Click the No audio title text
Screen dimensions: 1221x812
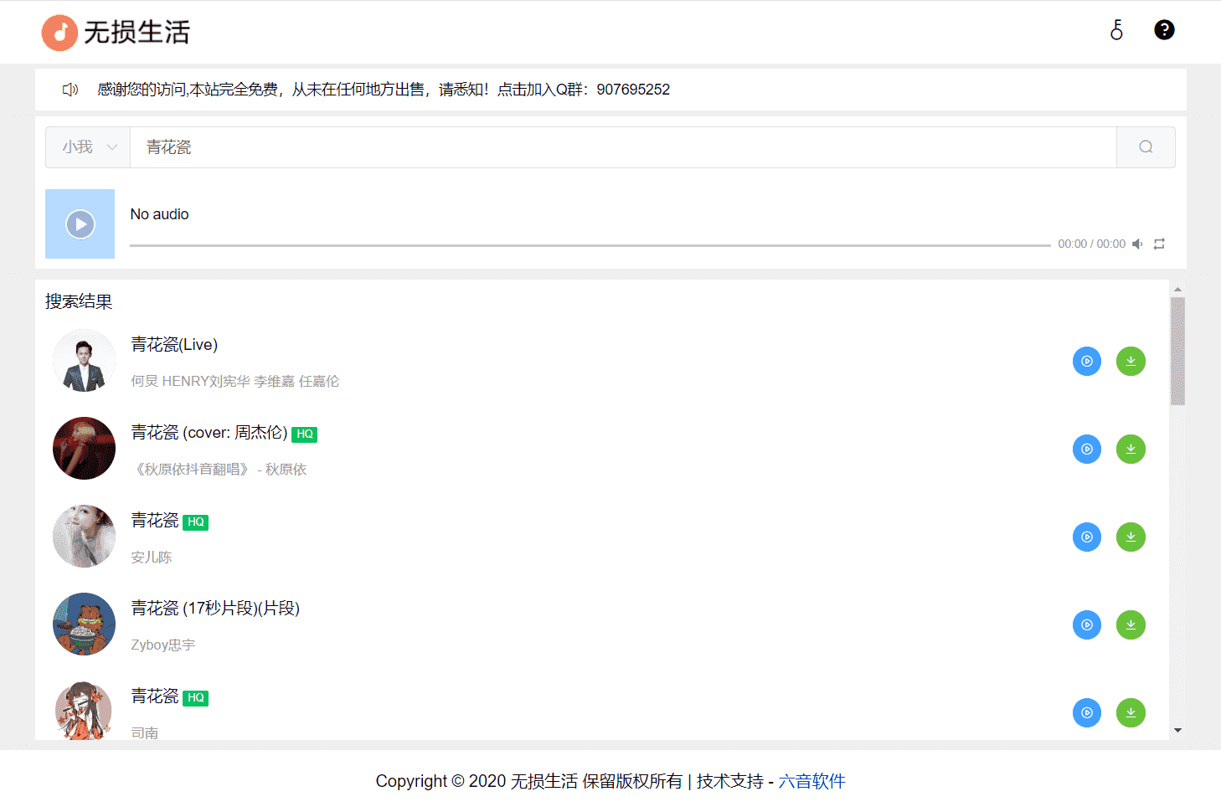pos(160,214)
